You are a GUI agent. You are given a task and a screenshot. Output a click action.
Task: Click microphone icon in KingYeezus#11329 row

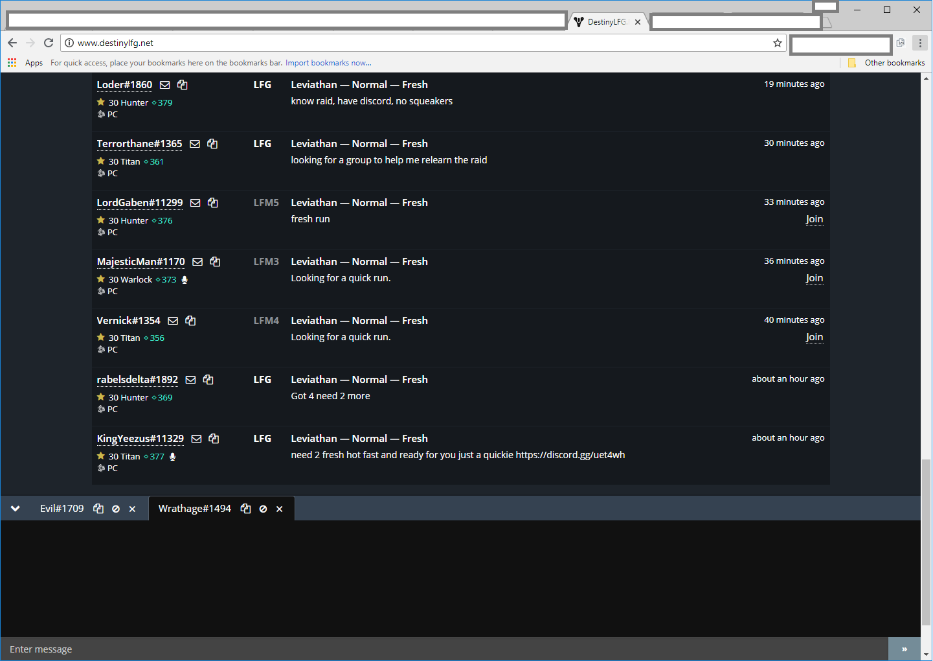tap(172, 457)
